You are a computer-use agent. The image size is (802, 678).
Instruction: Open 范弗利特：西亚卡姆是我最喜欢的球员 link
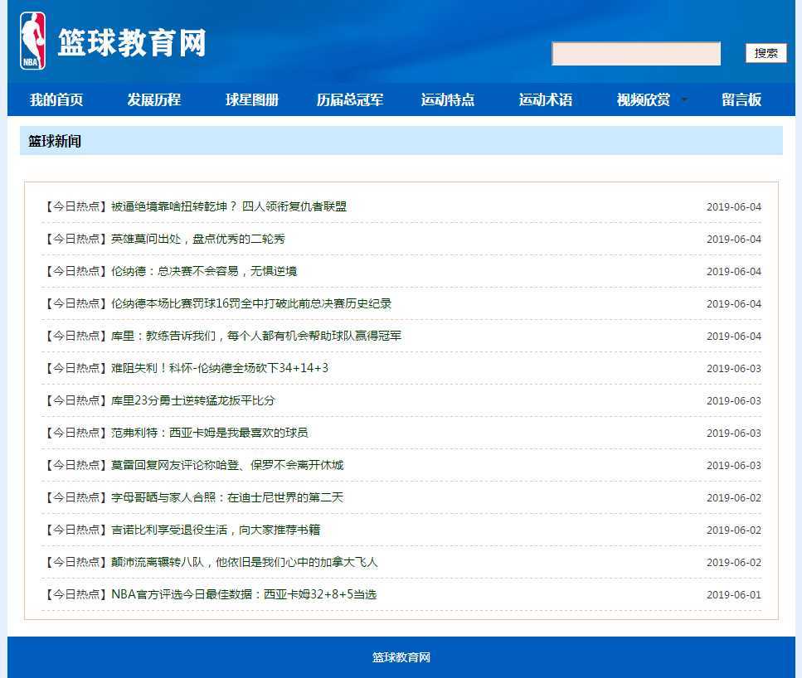coord(209,433)
